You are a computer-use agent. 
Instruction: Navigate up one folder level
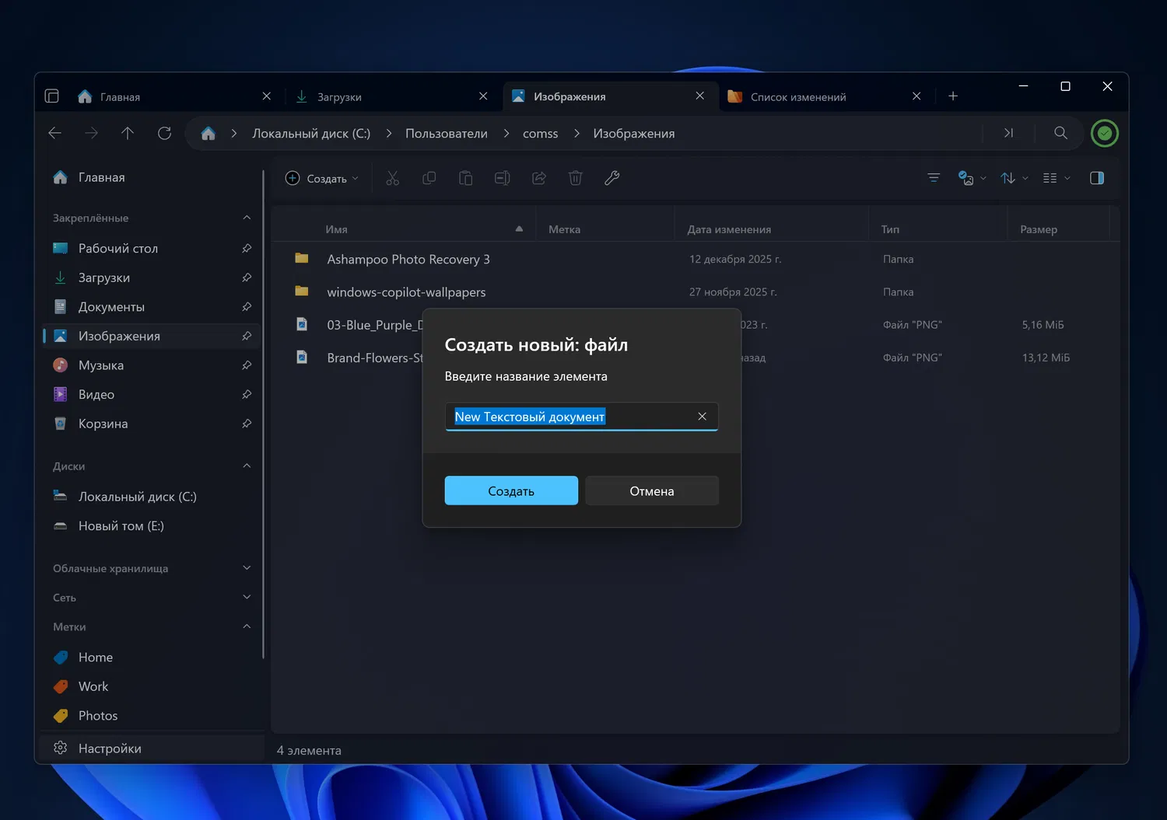point(128,134)
